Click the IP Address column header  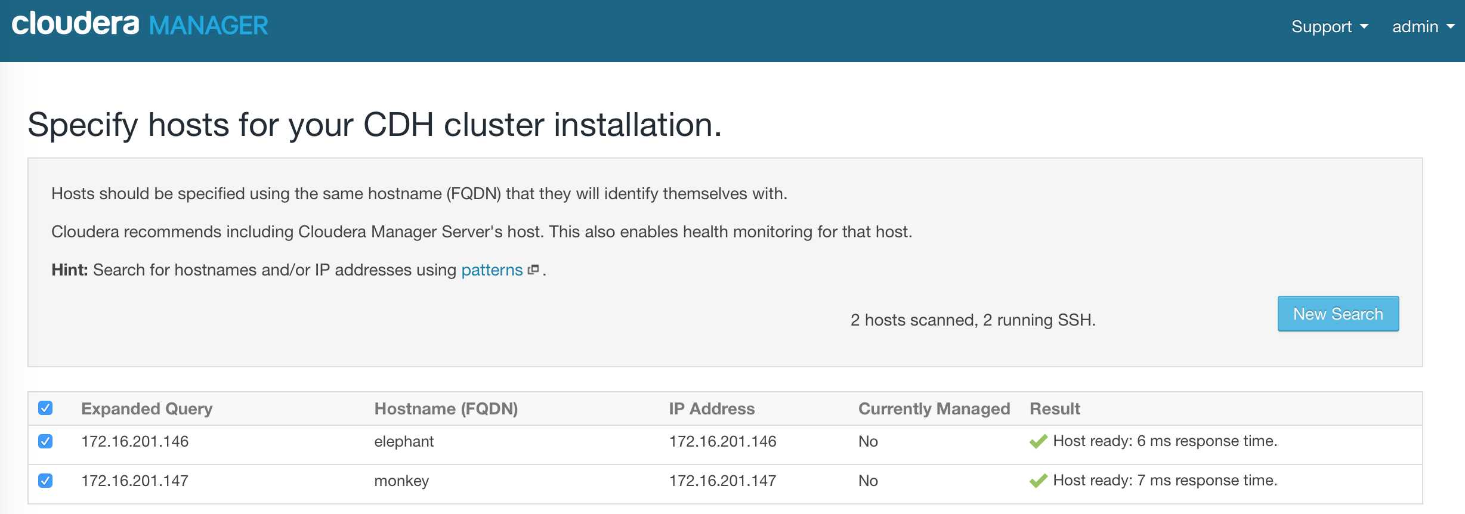click(712, 409)
